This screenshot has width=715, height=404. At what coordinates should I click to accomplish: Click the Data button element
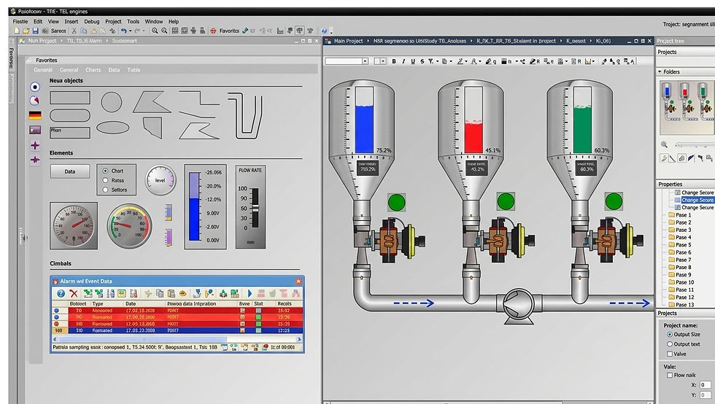pos(70,171)
